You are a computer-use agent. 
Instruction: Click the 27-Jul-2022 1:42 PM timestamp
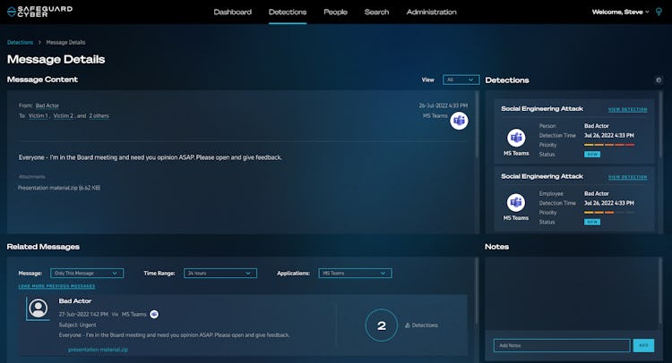pyautogui.click(x=83, y=314)
